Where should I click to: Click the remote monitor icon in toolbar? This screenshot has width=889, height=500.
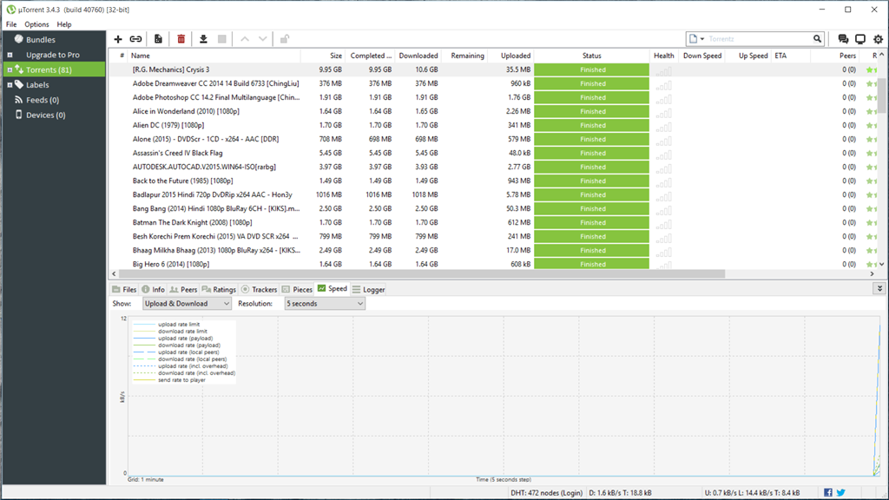tap(860, 39)
